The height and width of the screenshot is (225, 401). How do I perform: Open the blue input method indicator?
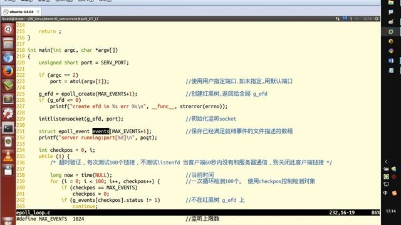(345, 19)
